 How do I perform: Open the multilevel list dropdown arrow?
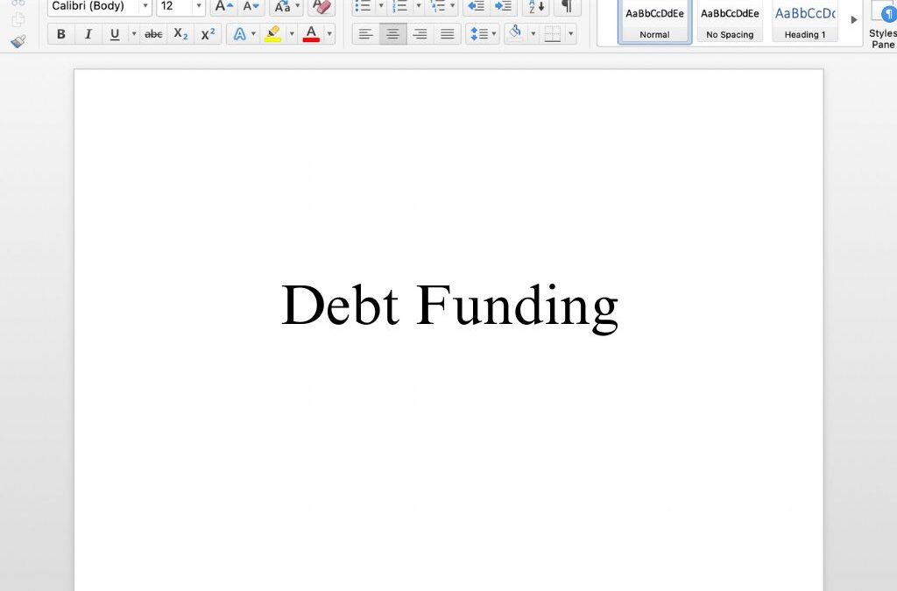point(453,7)
